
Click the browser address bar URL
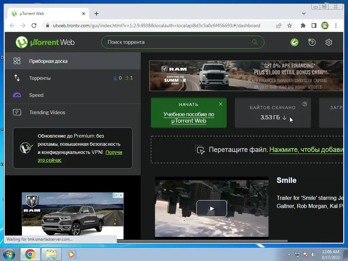pyautogui.click(x=156, y=25)
